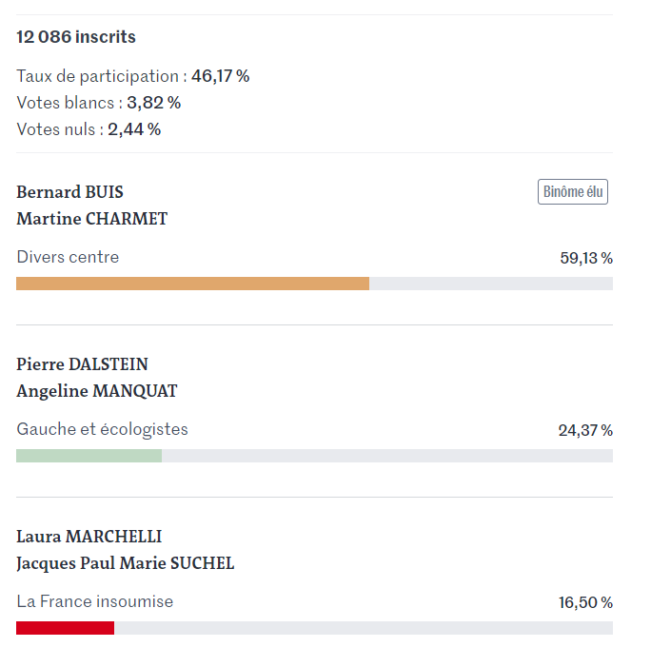The image size is (651, 667).
Task: Click the orange Divers centre progress bar
Action: tap(193, 284)
